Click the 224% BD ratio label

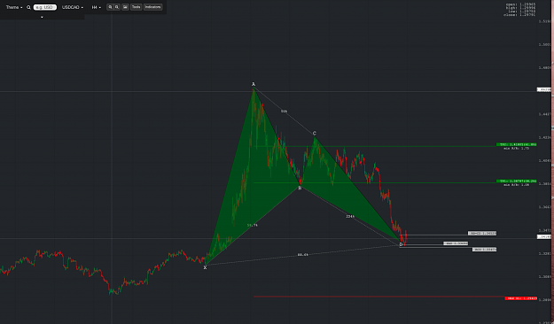click(350, 216)
